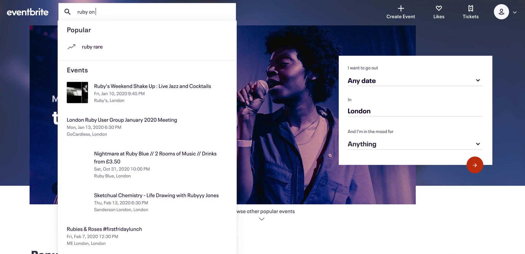Expand the account menu chevron
Screen dimensions: 525x254
click(515, 12)
